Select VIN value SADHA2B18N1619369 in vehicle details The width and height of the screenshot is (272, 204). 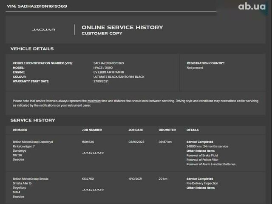coord(109,63)
